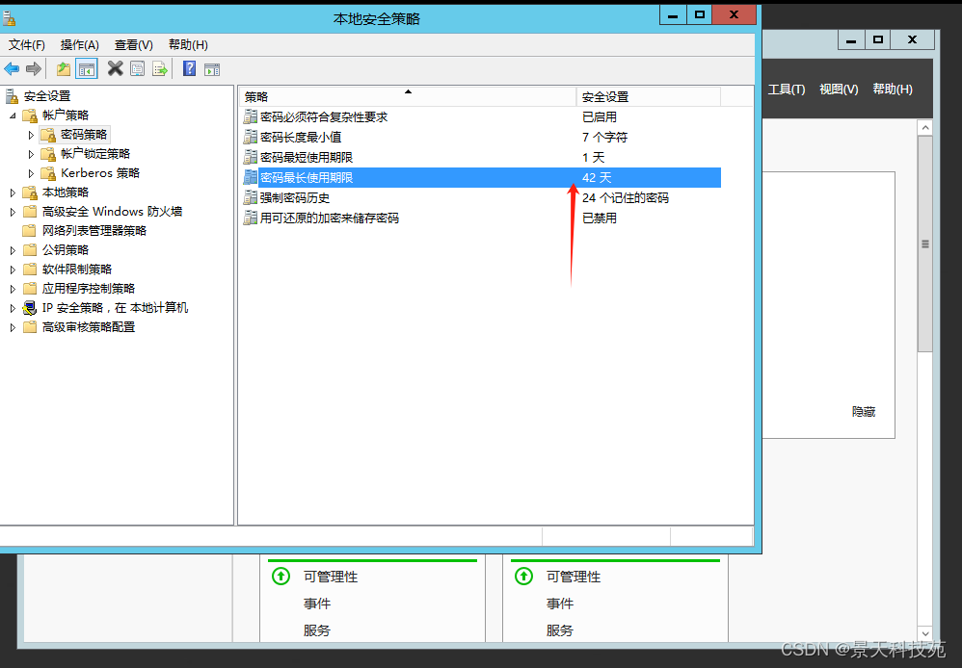Expand 高级安全 Windows 防火墙 node arrow
The height and width of the screenshot is (668, 962).
[x=13, y=212]
